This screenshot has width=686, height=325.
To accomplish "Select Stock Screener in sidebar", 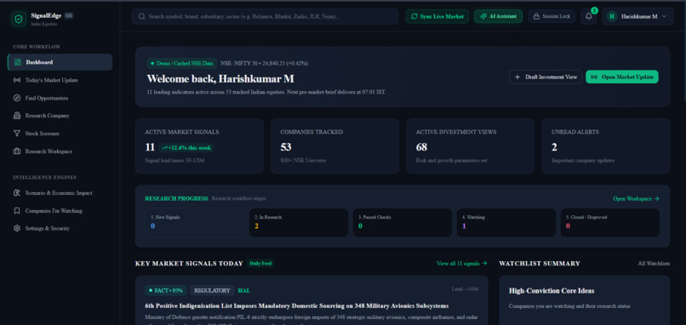I will point(60,134).
